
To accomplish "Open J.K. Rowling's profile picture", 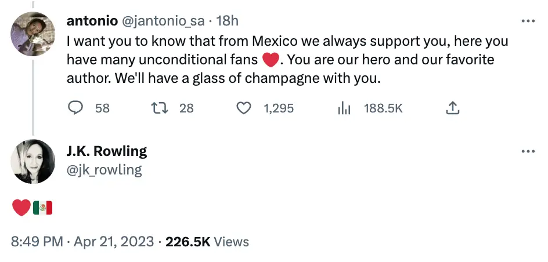I will pyautogui.click(x=33, y=162).
